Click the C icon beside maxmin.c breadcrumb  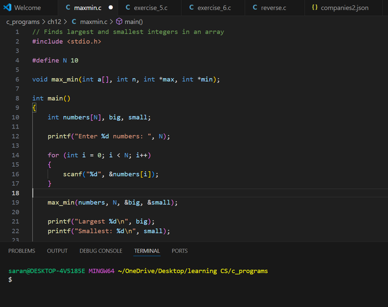[74, 22]
